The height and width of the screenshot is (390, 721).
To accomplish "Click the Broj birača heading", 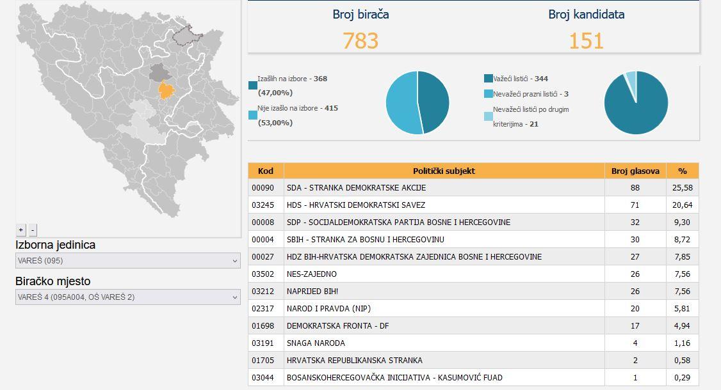I will (x=360, y=14).
